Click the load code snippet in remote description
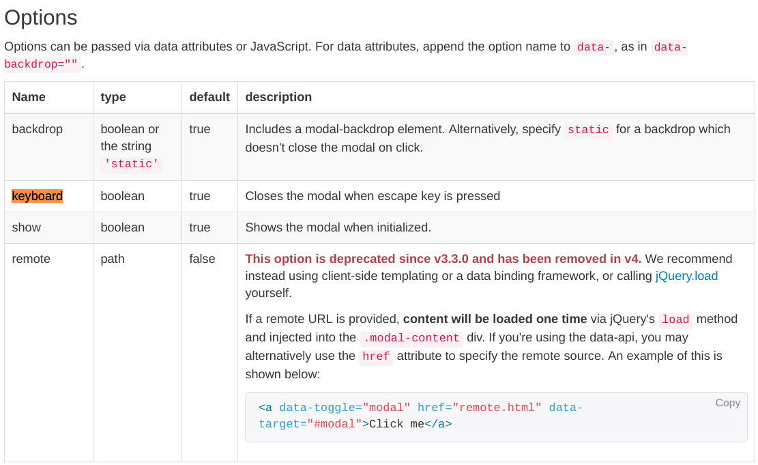Screen dimensions: 758x465 click(x=675, y=320)
